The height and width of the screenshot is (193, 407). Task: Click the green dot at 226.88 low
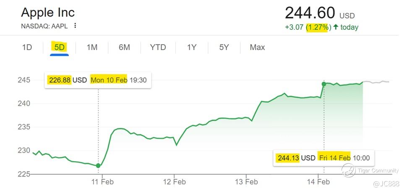click(99, 166)
